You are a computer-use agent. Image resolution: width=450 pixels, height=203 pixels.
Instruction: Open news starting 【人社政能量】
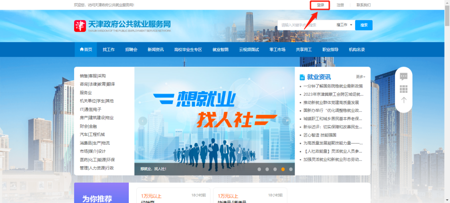pos(333,151)
